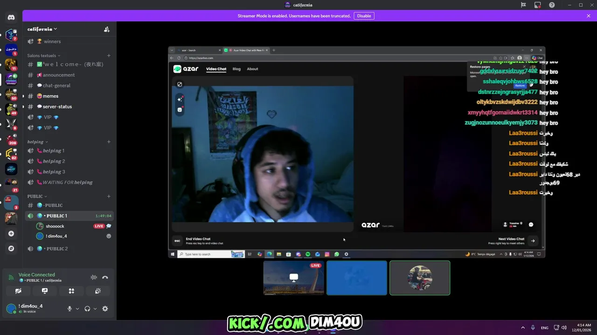
Task: Open the ENG language indicator
Action: tap(544, 328)
